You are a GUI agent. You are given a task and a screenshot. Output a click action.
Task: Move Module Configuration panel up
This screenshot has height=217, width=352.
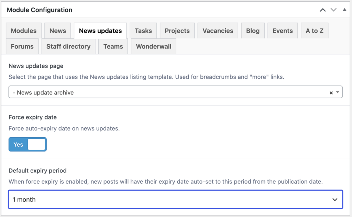coord(323,10)
